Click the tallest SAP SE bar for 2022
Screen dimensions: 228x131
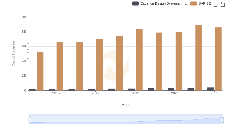[198, 58]
